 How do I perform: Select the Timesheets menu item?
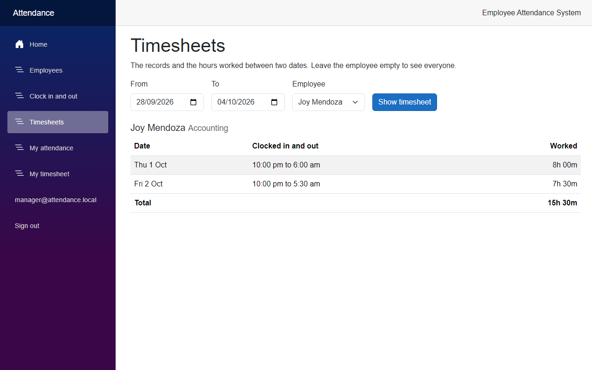pos(58,122)
